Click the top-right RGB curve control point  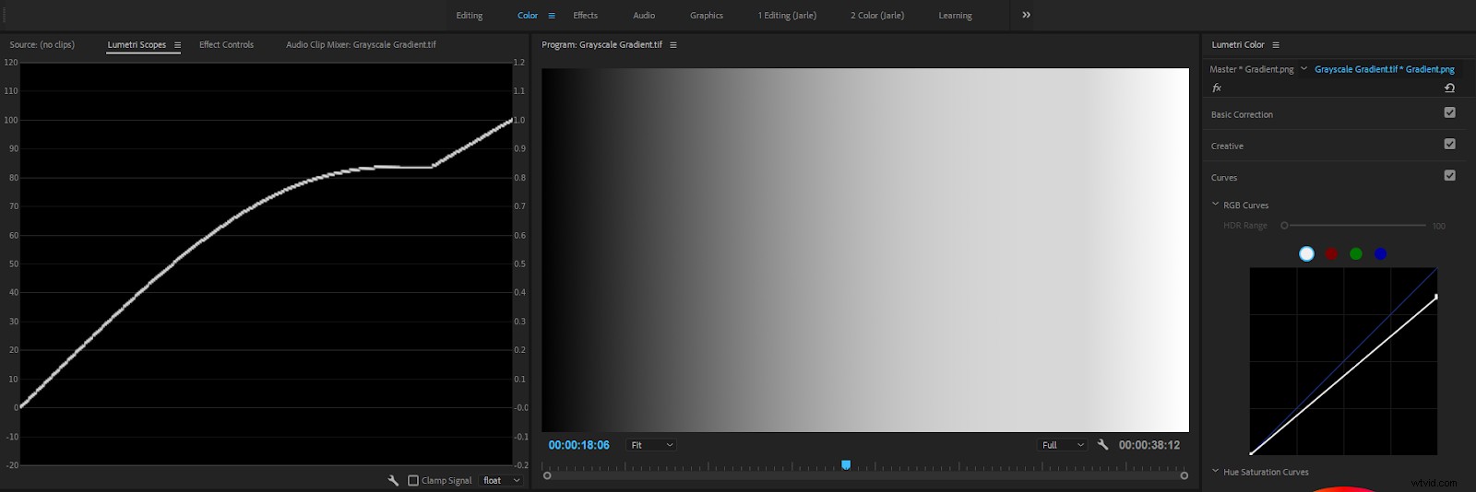[1435, 296]
